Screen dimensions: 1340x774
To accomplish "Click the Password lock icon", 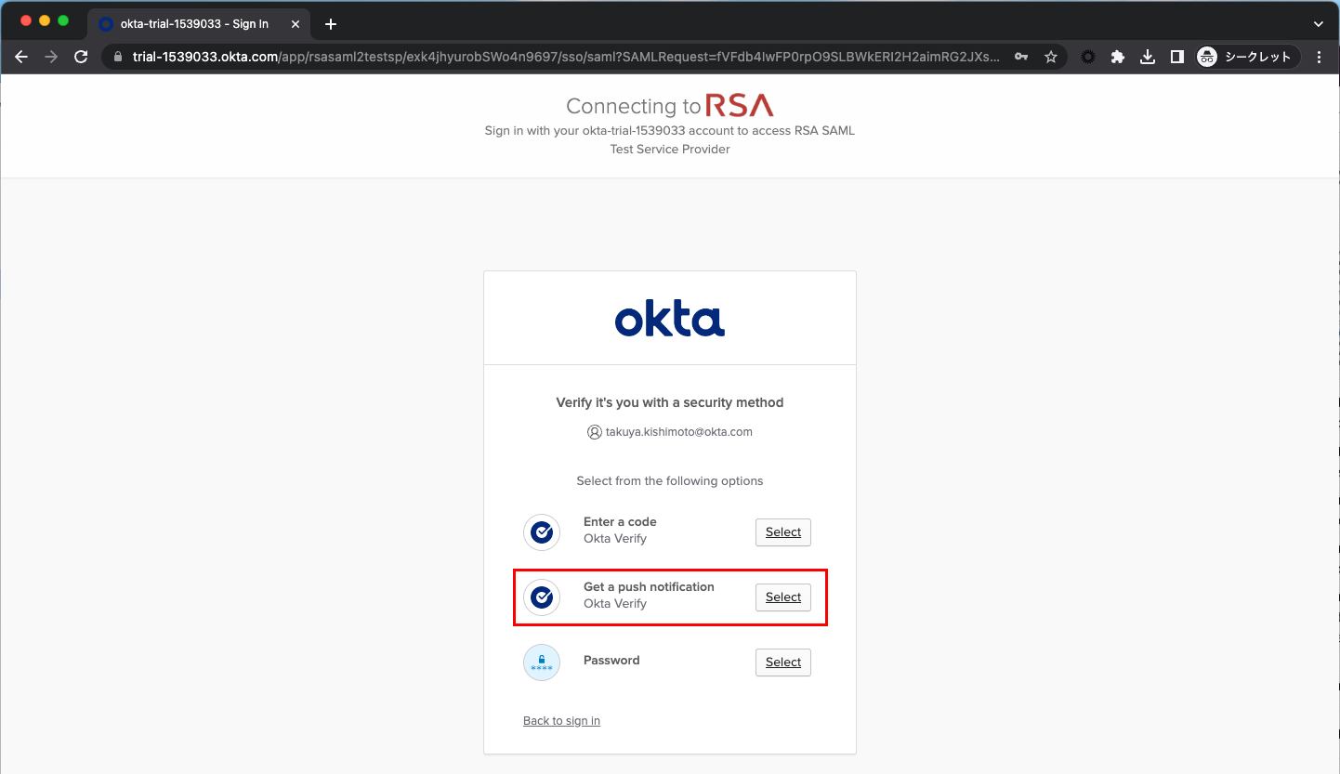I will 542,662.
